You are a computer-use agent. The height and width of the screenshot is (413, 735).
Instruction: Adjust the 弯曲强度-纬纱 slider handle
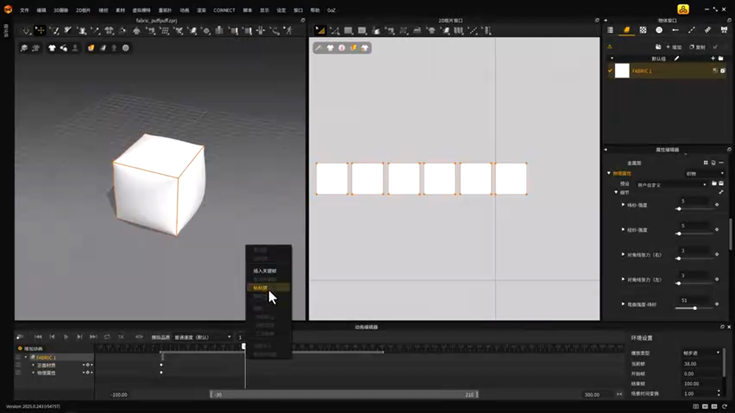[x=695, y=308]
